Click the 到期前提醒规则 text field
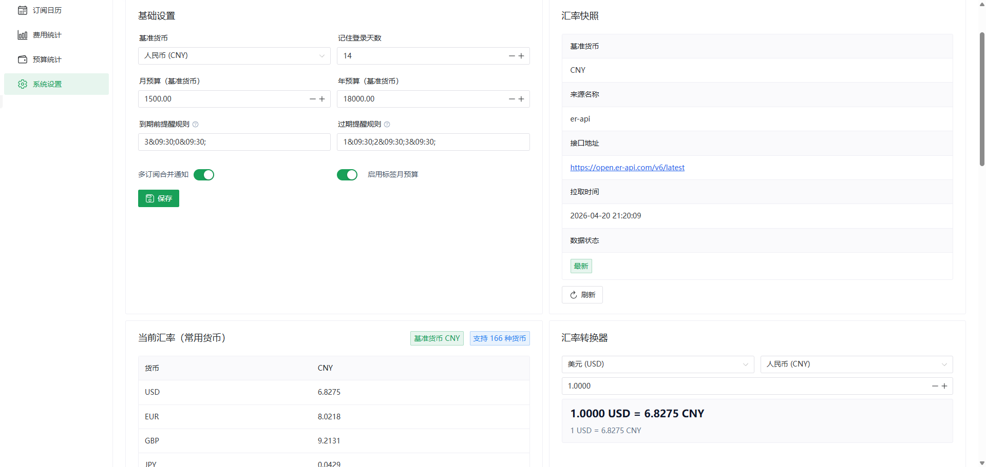 234,142
